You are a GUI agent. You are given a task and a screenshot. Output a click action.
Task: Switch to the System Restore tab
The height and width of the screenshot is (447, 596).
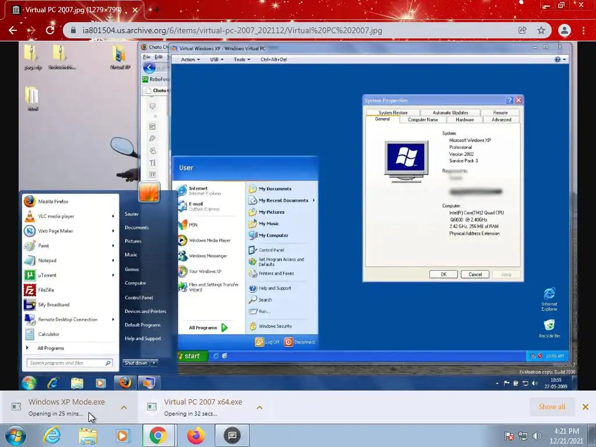pyautogui.click(x=393, y=112)
